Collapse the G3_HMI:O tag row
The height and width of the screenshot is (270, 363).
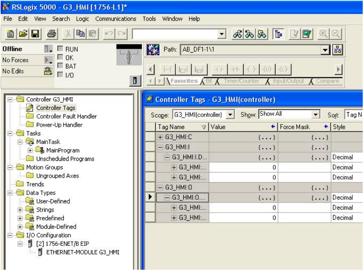tap(160, 187)
